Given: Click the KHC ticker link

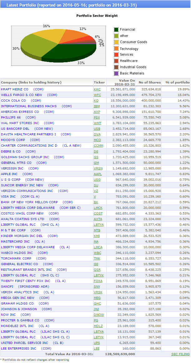Looking at the screenshot, I should (x=97, y=89).
